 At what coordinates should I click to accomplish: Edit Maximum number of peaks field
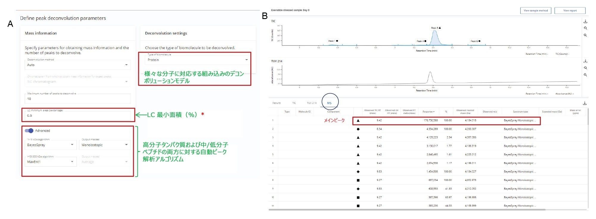(77, 98)
